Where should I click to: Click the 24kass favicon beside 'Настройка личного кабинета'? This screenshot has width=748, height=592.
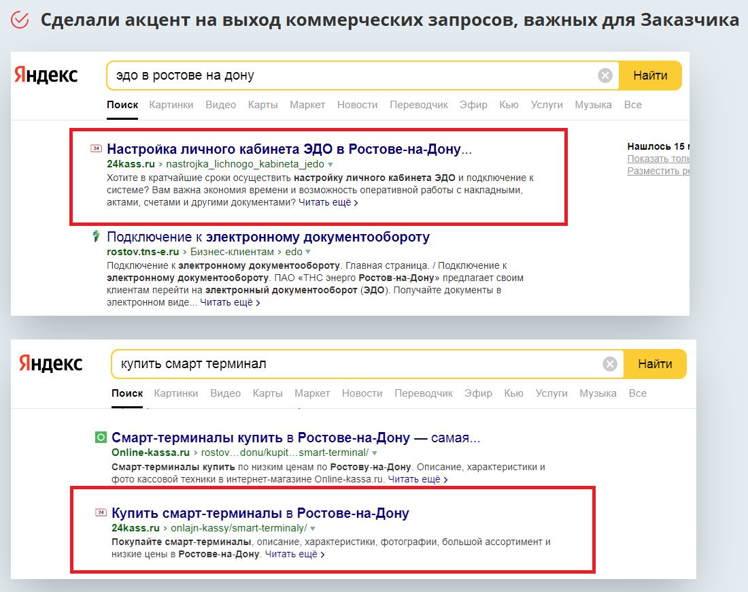pos(97,148)
